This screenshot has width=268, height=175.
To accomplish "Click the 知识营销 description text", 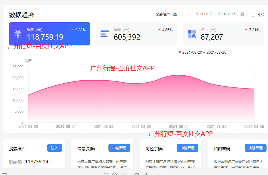I will click(x=238, y=164).
